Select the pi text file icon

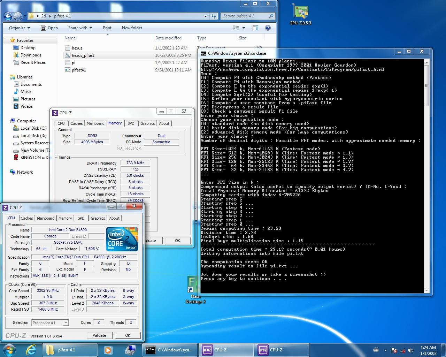click(x=68, y=63)
